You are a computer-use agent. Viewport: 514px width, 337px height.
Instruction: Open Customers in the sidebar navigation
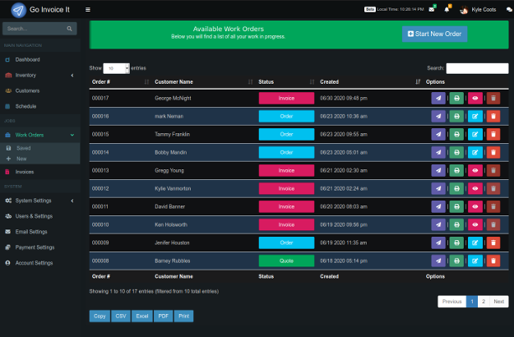pos(26,90)
